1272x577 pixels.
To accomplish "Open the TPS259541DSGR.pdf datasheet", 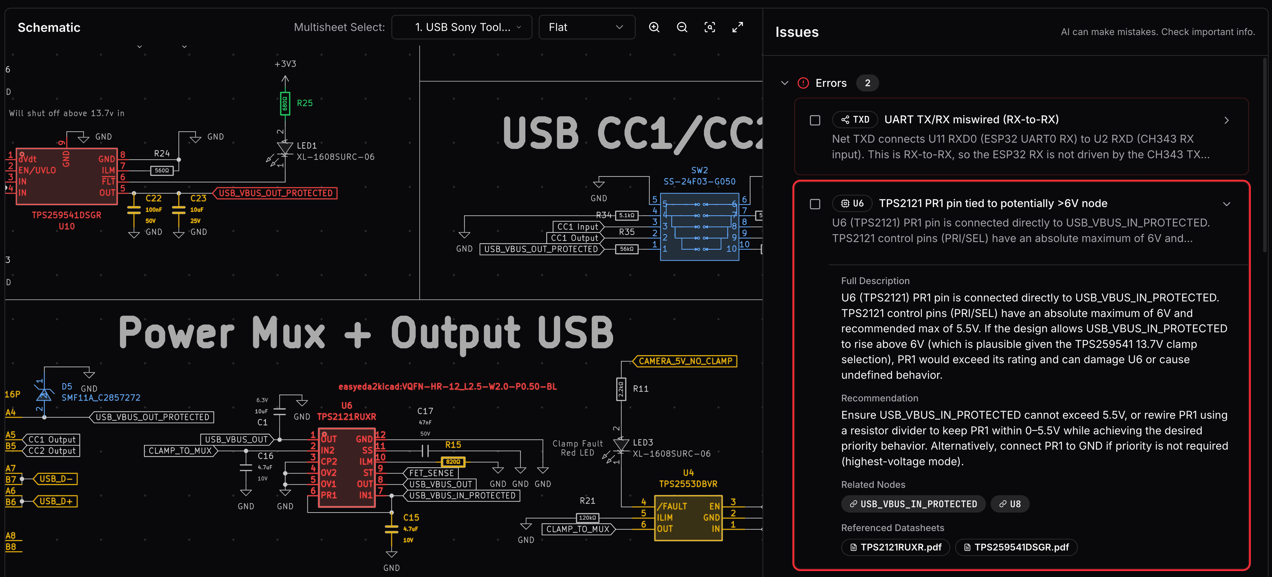I will click(1016, 547).
